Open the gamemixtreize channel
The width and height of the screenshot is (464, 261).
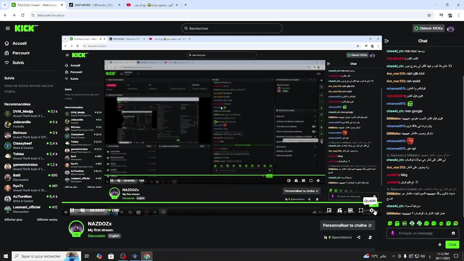[31, 167]
